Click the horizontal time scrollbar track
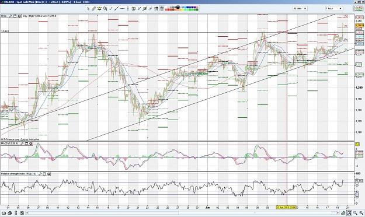Image resolution: width=365 pixels, height=217 pixels. (182, 213)
